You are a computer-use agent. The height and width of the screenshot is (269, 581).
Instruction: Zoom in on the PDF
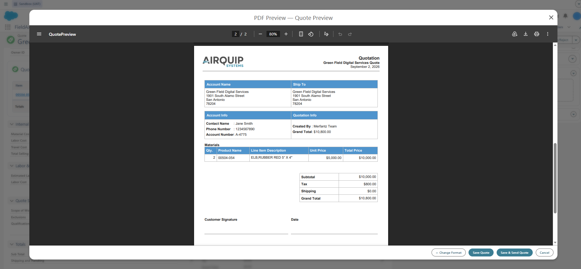coord(286,34)
